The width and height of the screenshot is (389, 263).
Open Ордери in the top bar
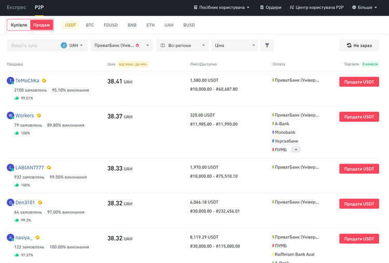click(271, 7)
